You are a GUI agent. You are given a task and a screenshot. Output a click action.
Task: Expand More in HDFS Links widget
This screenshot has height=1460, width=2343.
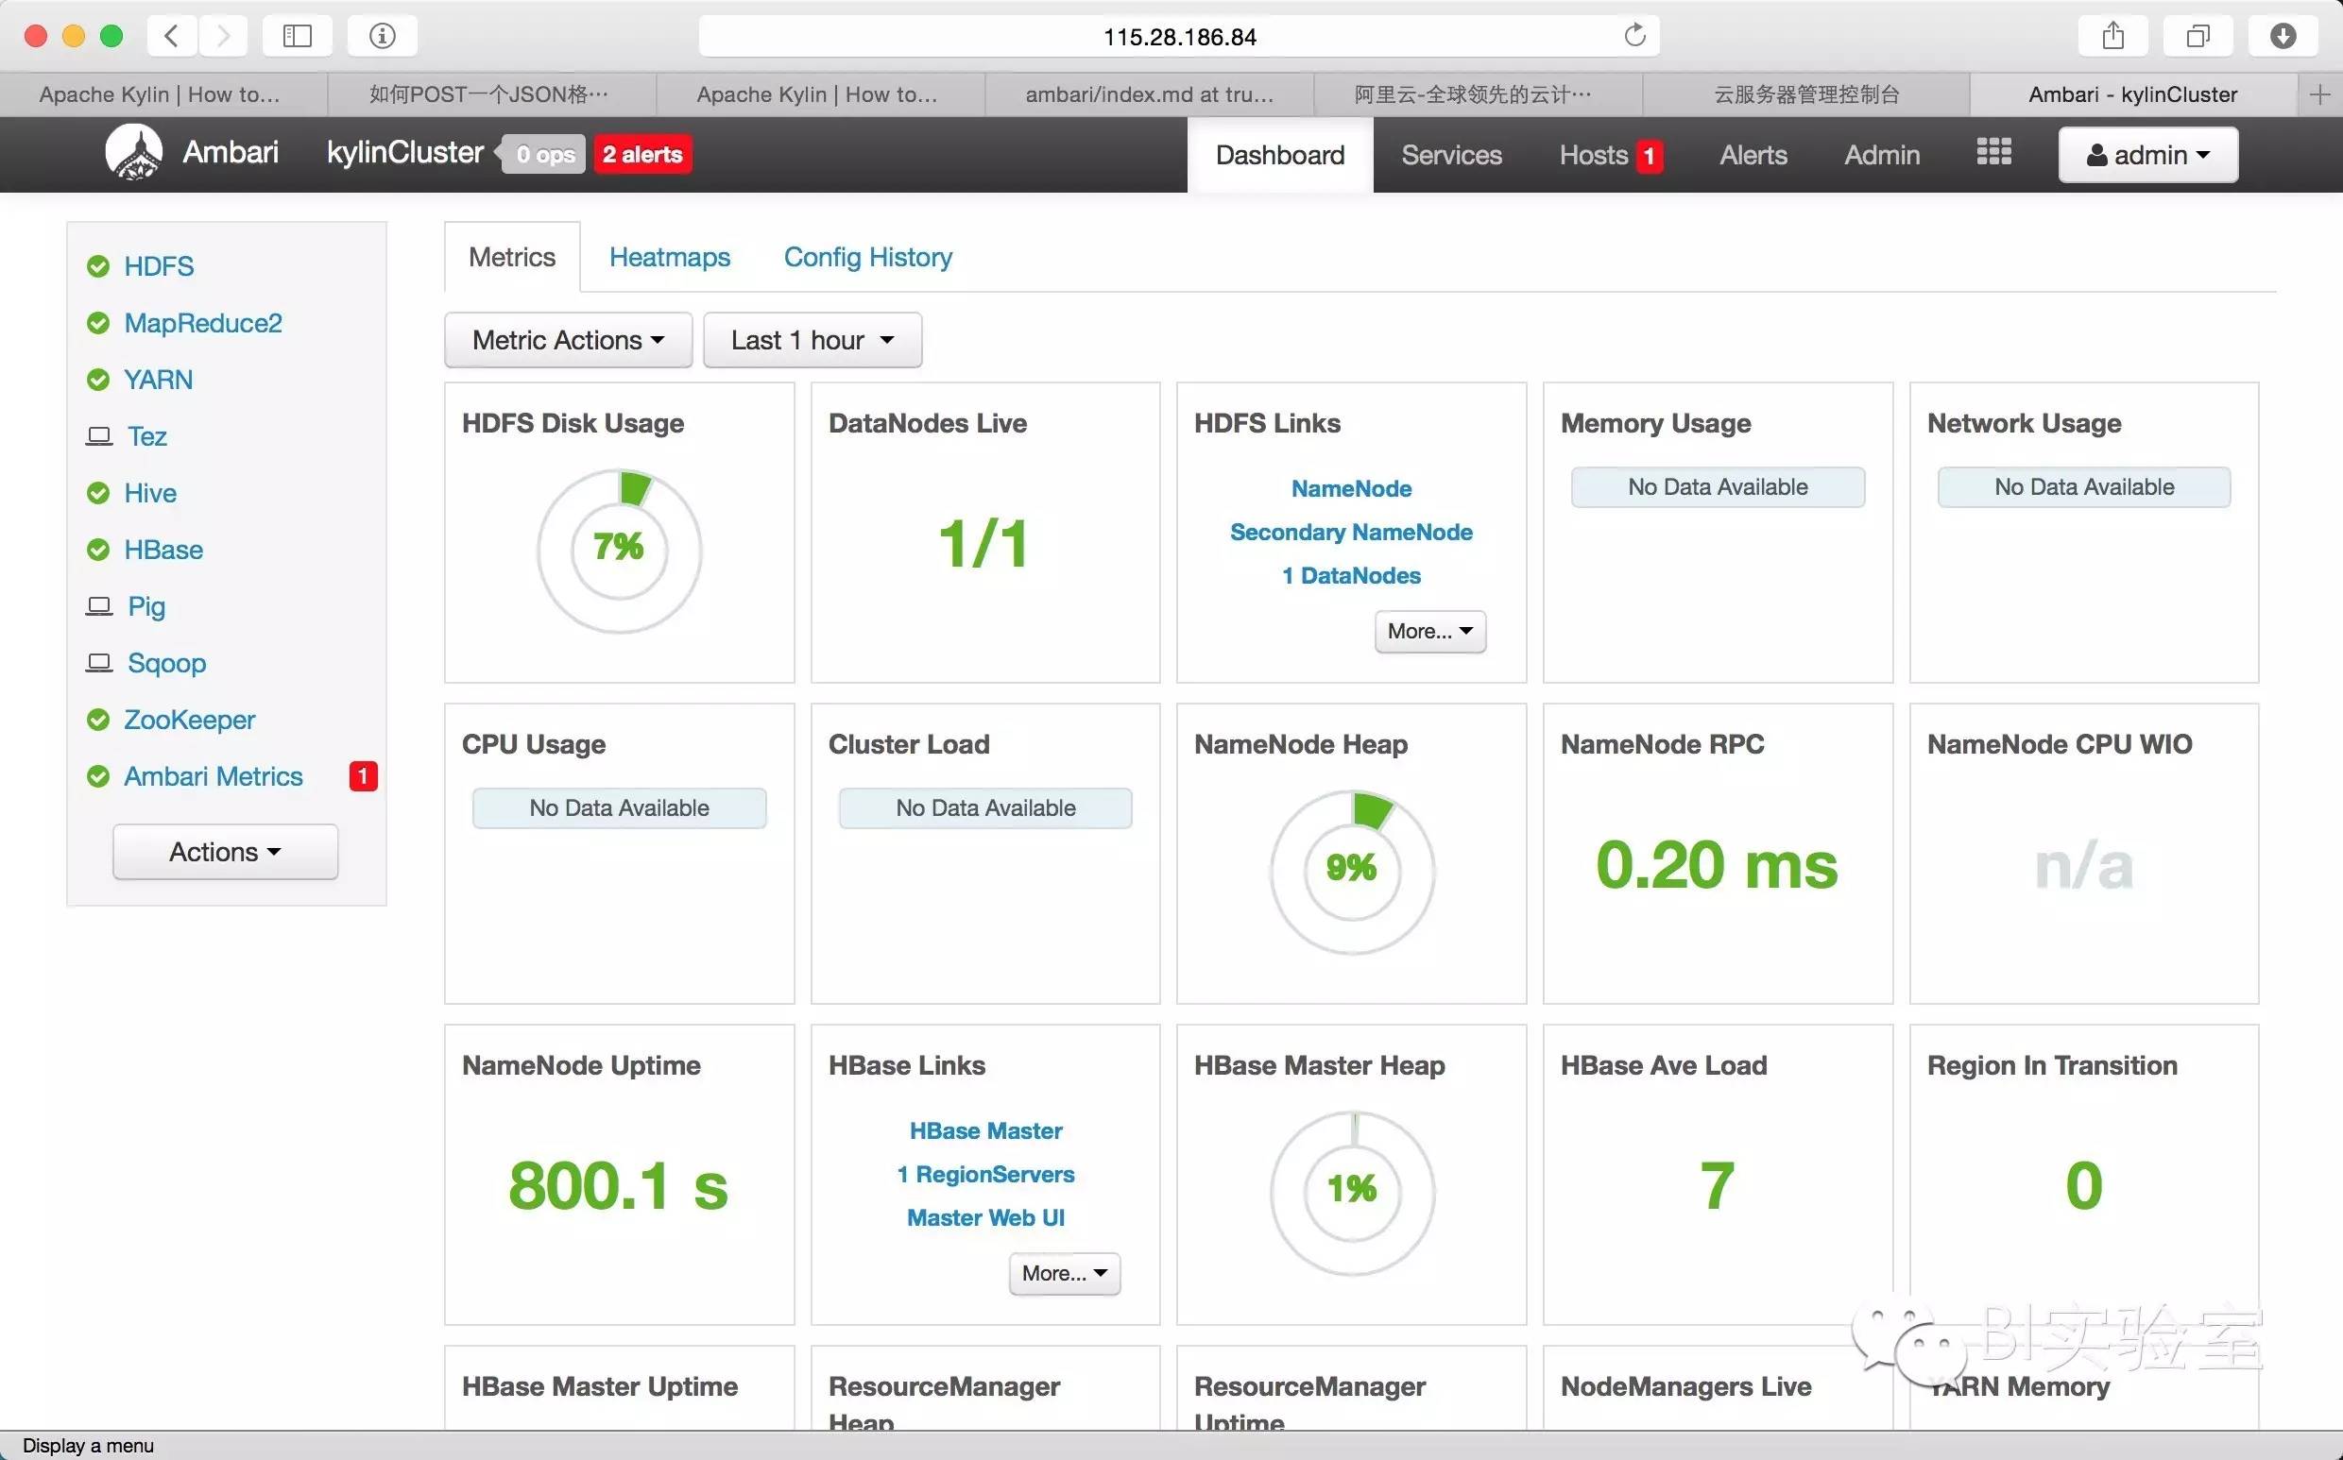(x=1429, y=632)
